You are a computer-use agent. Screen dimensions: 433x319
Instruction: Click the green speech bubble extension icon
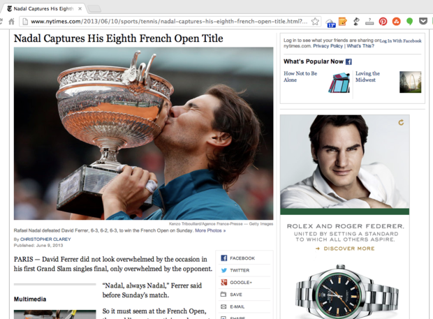click(409, 21)
